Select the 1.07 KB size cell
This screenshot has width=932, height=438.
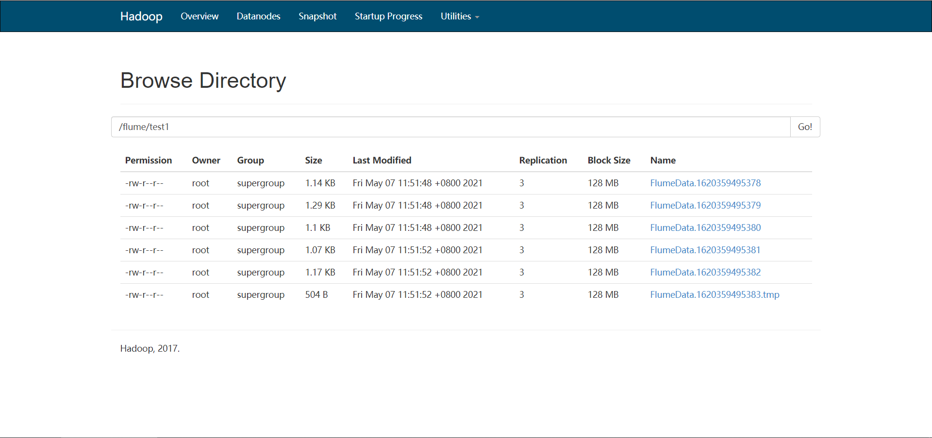click(x=320, y=250)
